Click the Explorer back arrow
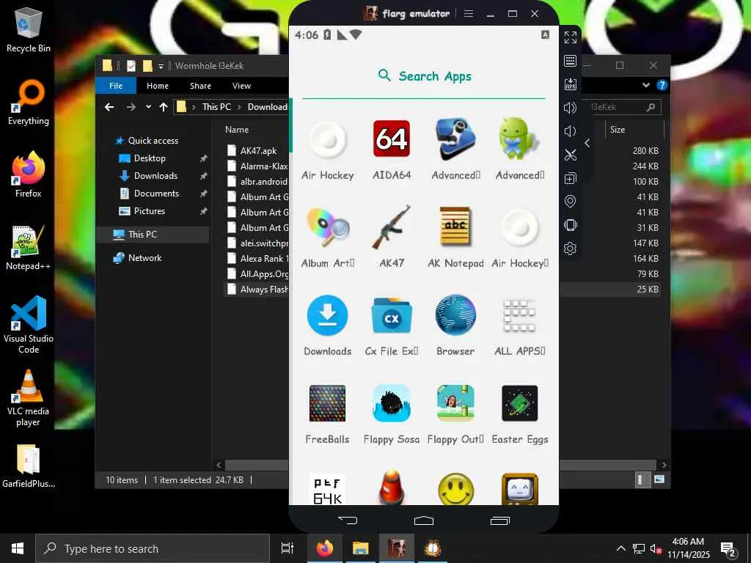This screenshot has width=751, height=563. point(109,107)
